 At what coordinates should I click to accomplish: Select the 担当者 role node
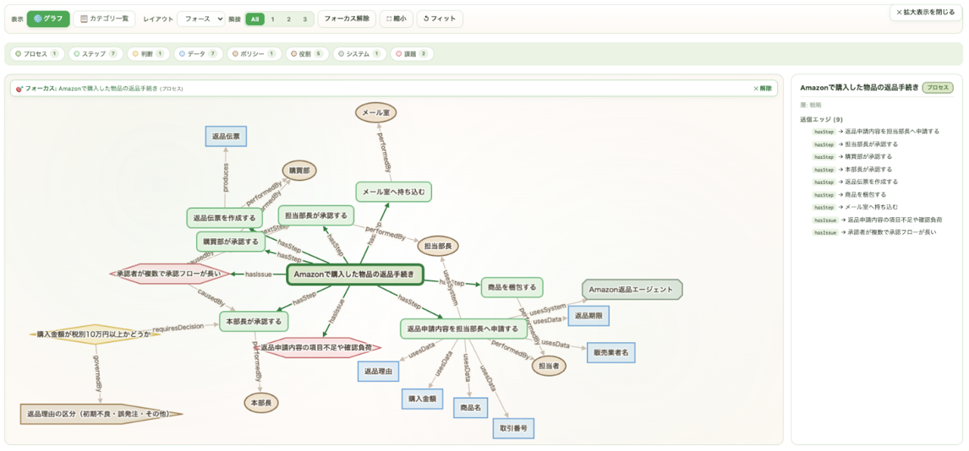tap(549, 365)
